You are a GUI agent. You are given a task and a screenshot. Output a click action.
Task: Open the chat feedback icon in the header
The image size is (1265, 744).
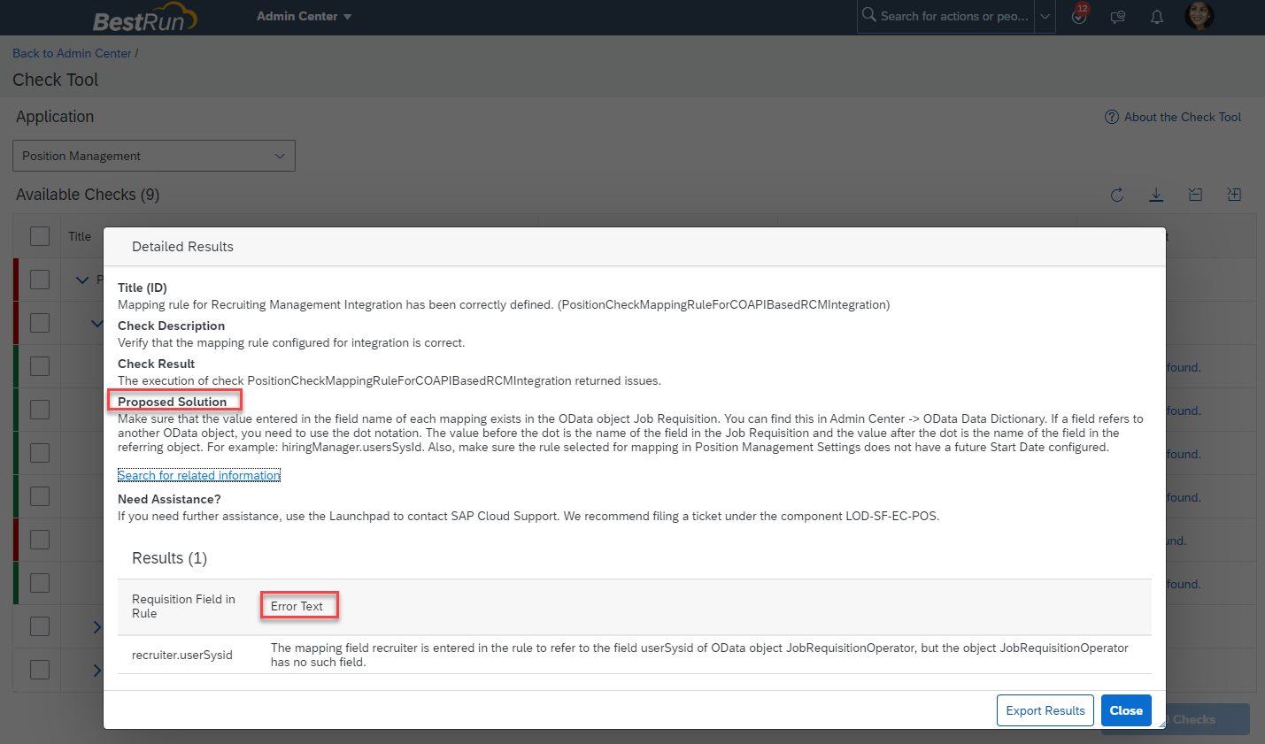tap(1118, 17)
